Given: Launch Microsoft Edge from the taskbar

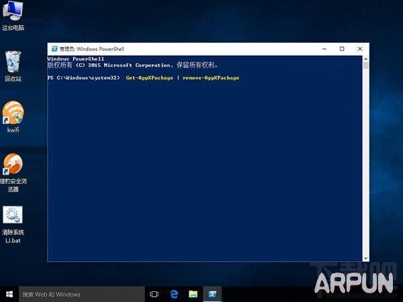Looking at the screenshot, I should pyautogui.click(x=174, y=295).
